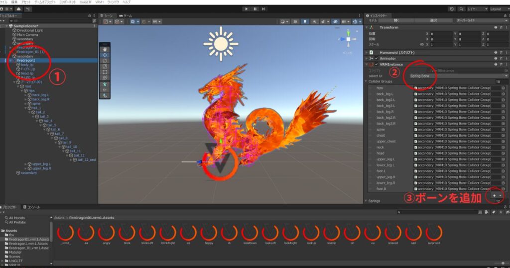Click the 開く (open) model button
Image resolution: width=510 pixels, height=268 pixels.
click(397, 20)
